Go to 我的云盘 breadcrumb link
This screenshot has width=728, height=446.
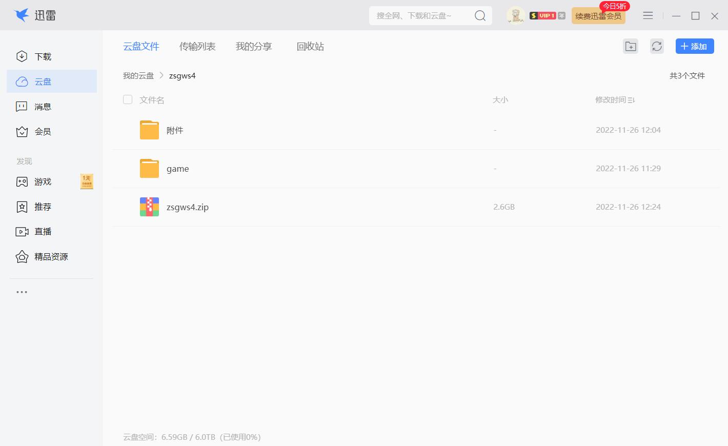(138, 76)
